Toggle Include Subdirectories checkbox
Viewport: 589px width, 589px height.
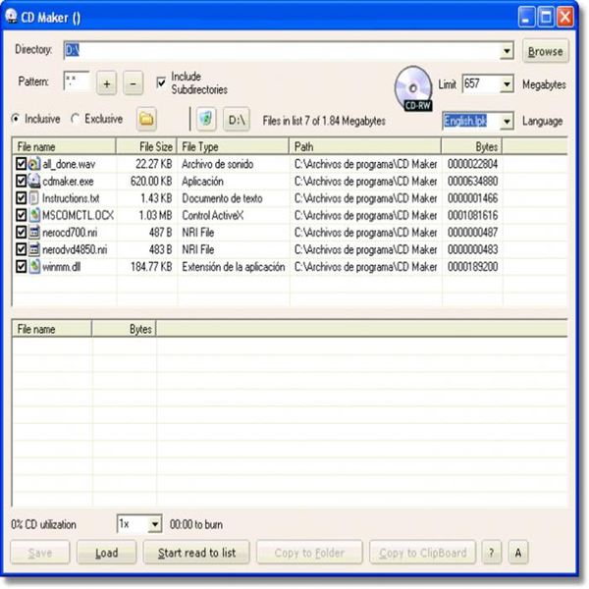click(161, 82)
